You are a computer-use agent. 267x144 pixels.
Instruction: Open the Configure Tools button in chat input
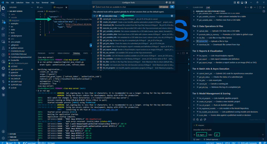pos(217,135)
